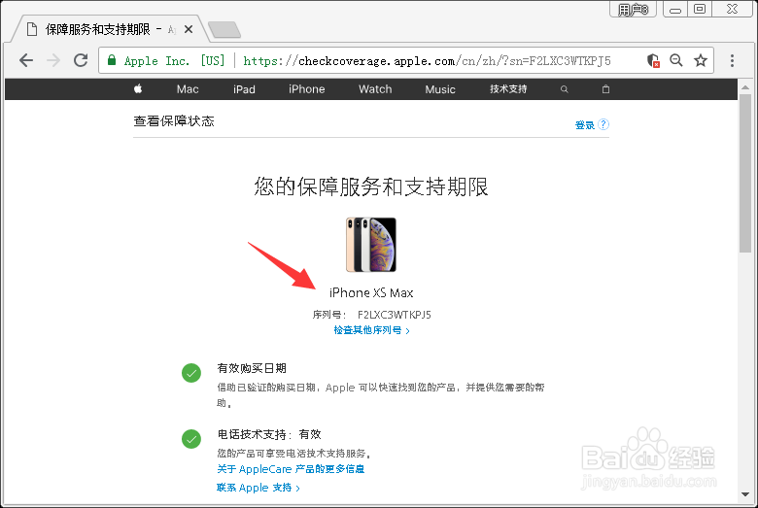Click the 登录 sign-in link
The width and height of the screenshot is (758, 508).
pos(584,124)
